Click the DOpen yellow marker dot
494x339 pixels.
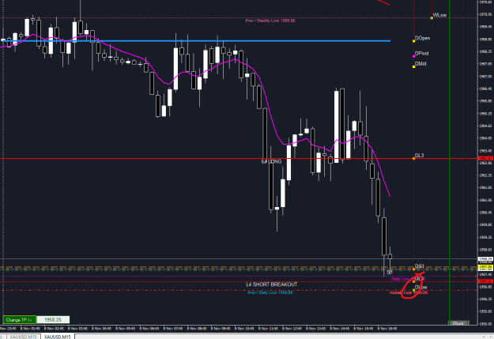(x=413, y=41)
